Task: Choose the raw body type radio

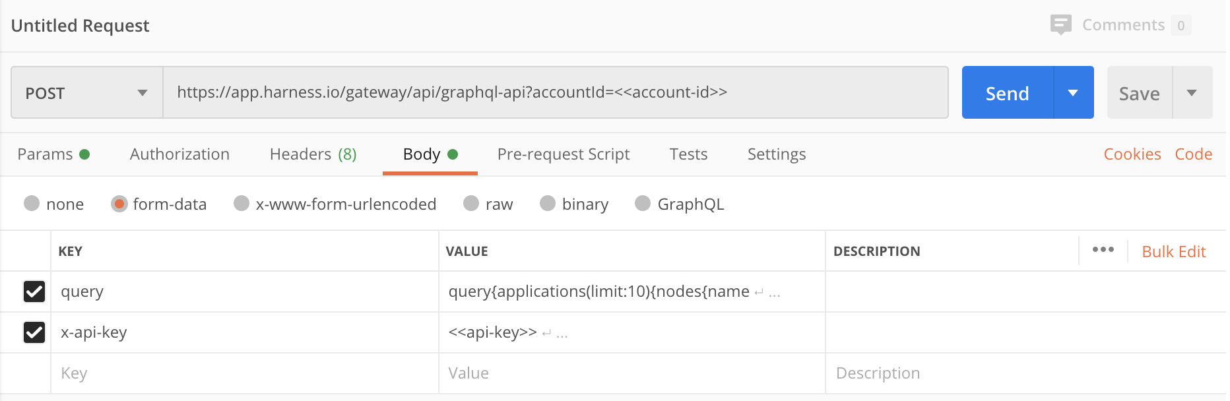Action: coord(471,203)
